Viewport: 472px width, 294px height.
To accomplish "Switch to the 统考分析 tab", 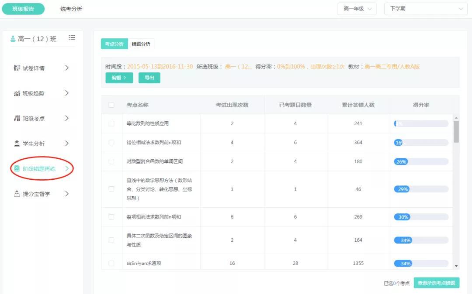I will pyautogui.click(x=71, y=9).
